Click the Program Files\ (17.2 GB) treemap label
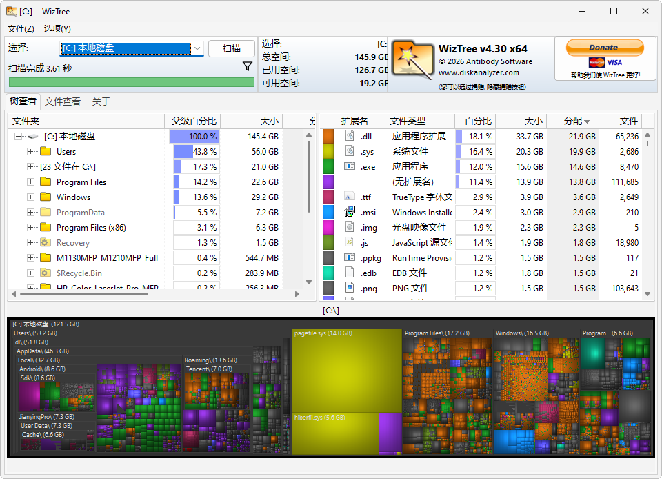Image resolution: width=662 pixels, height=479 pixels. [x=437, y=333]
